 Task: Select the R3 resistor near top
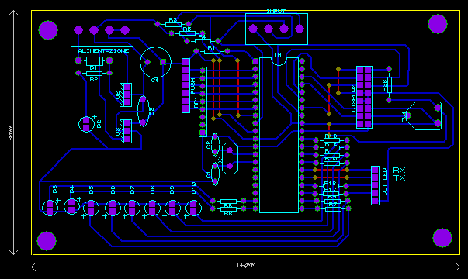pyautogui.click(x=173, y=24)
